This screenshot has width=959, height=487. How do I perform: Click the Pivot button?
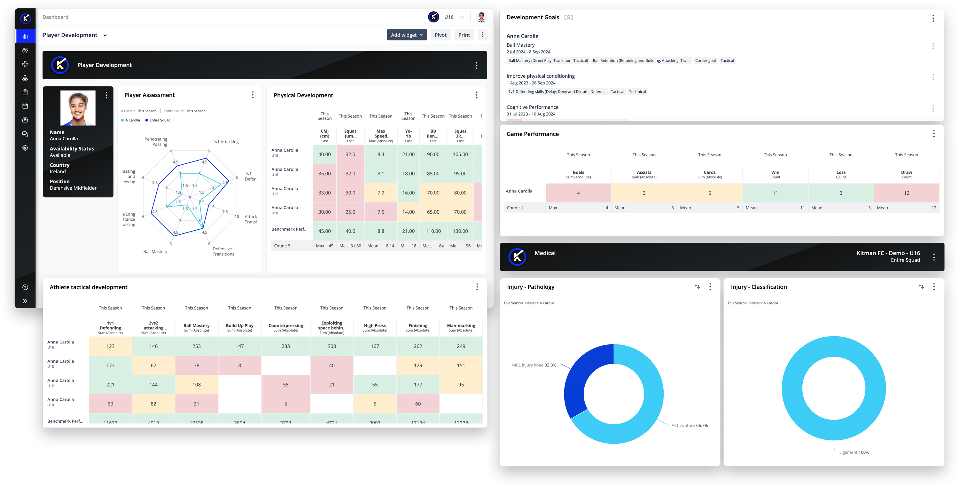click(x=441, y=35)
